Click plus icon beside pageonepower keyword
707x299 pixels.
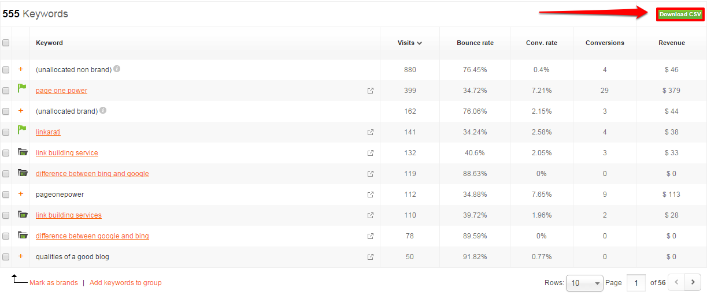(x=21, y=194)
